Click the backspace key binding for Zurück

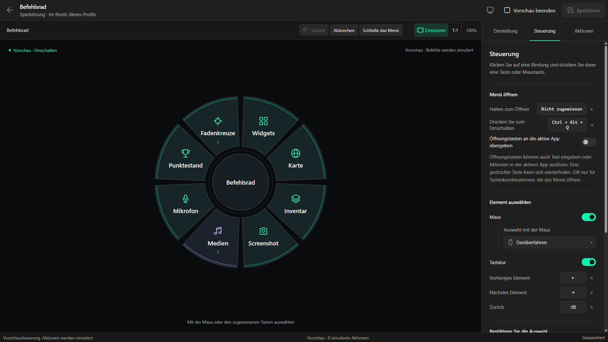(x=573, y=307)
